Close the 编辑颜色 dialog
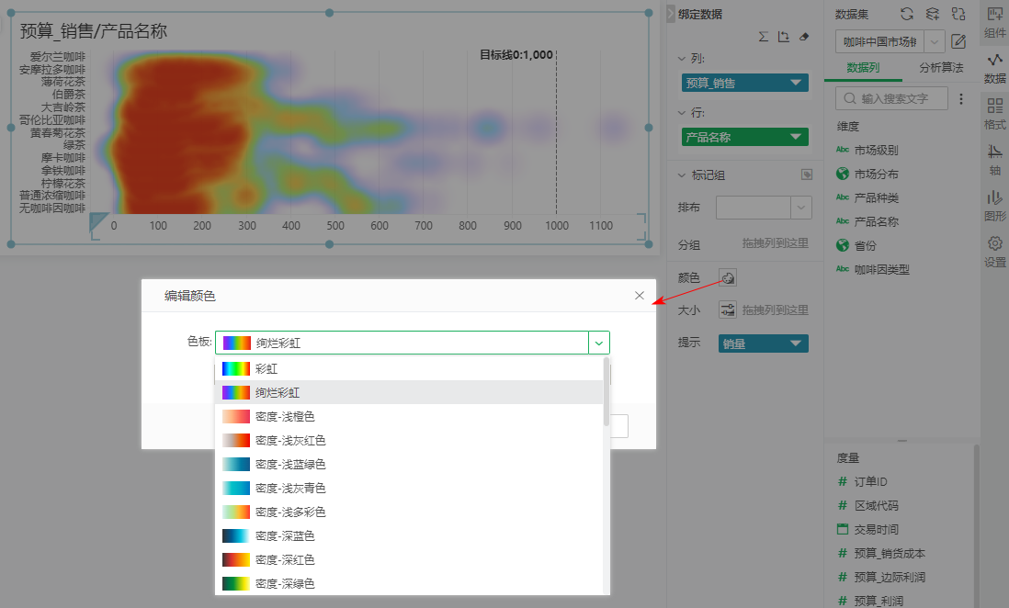1009x608 pixels. point(640,296)
